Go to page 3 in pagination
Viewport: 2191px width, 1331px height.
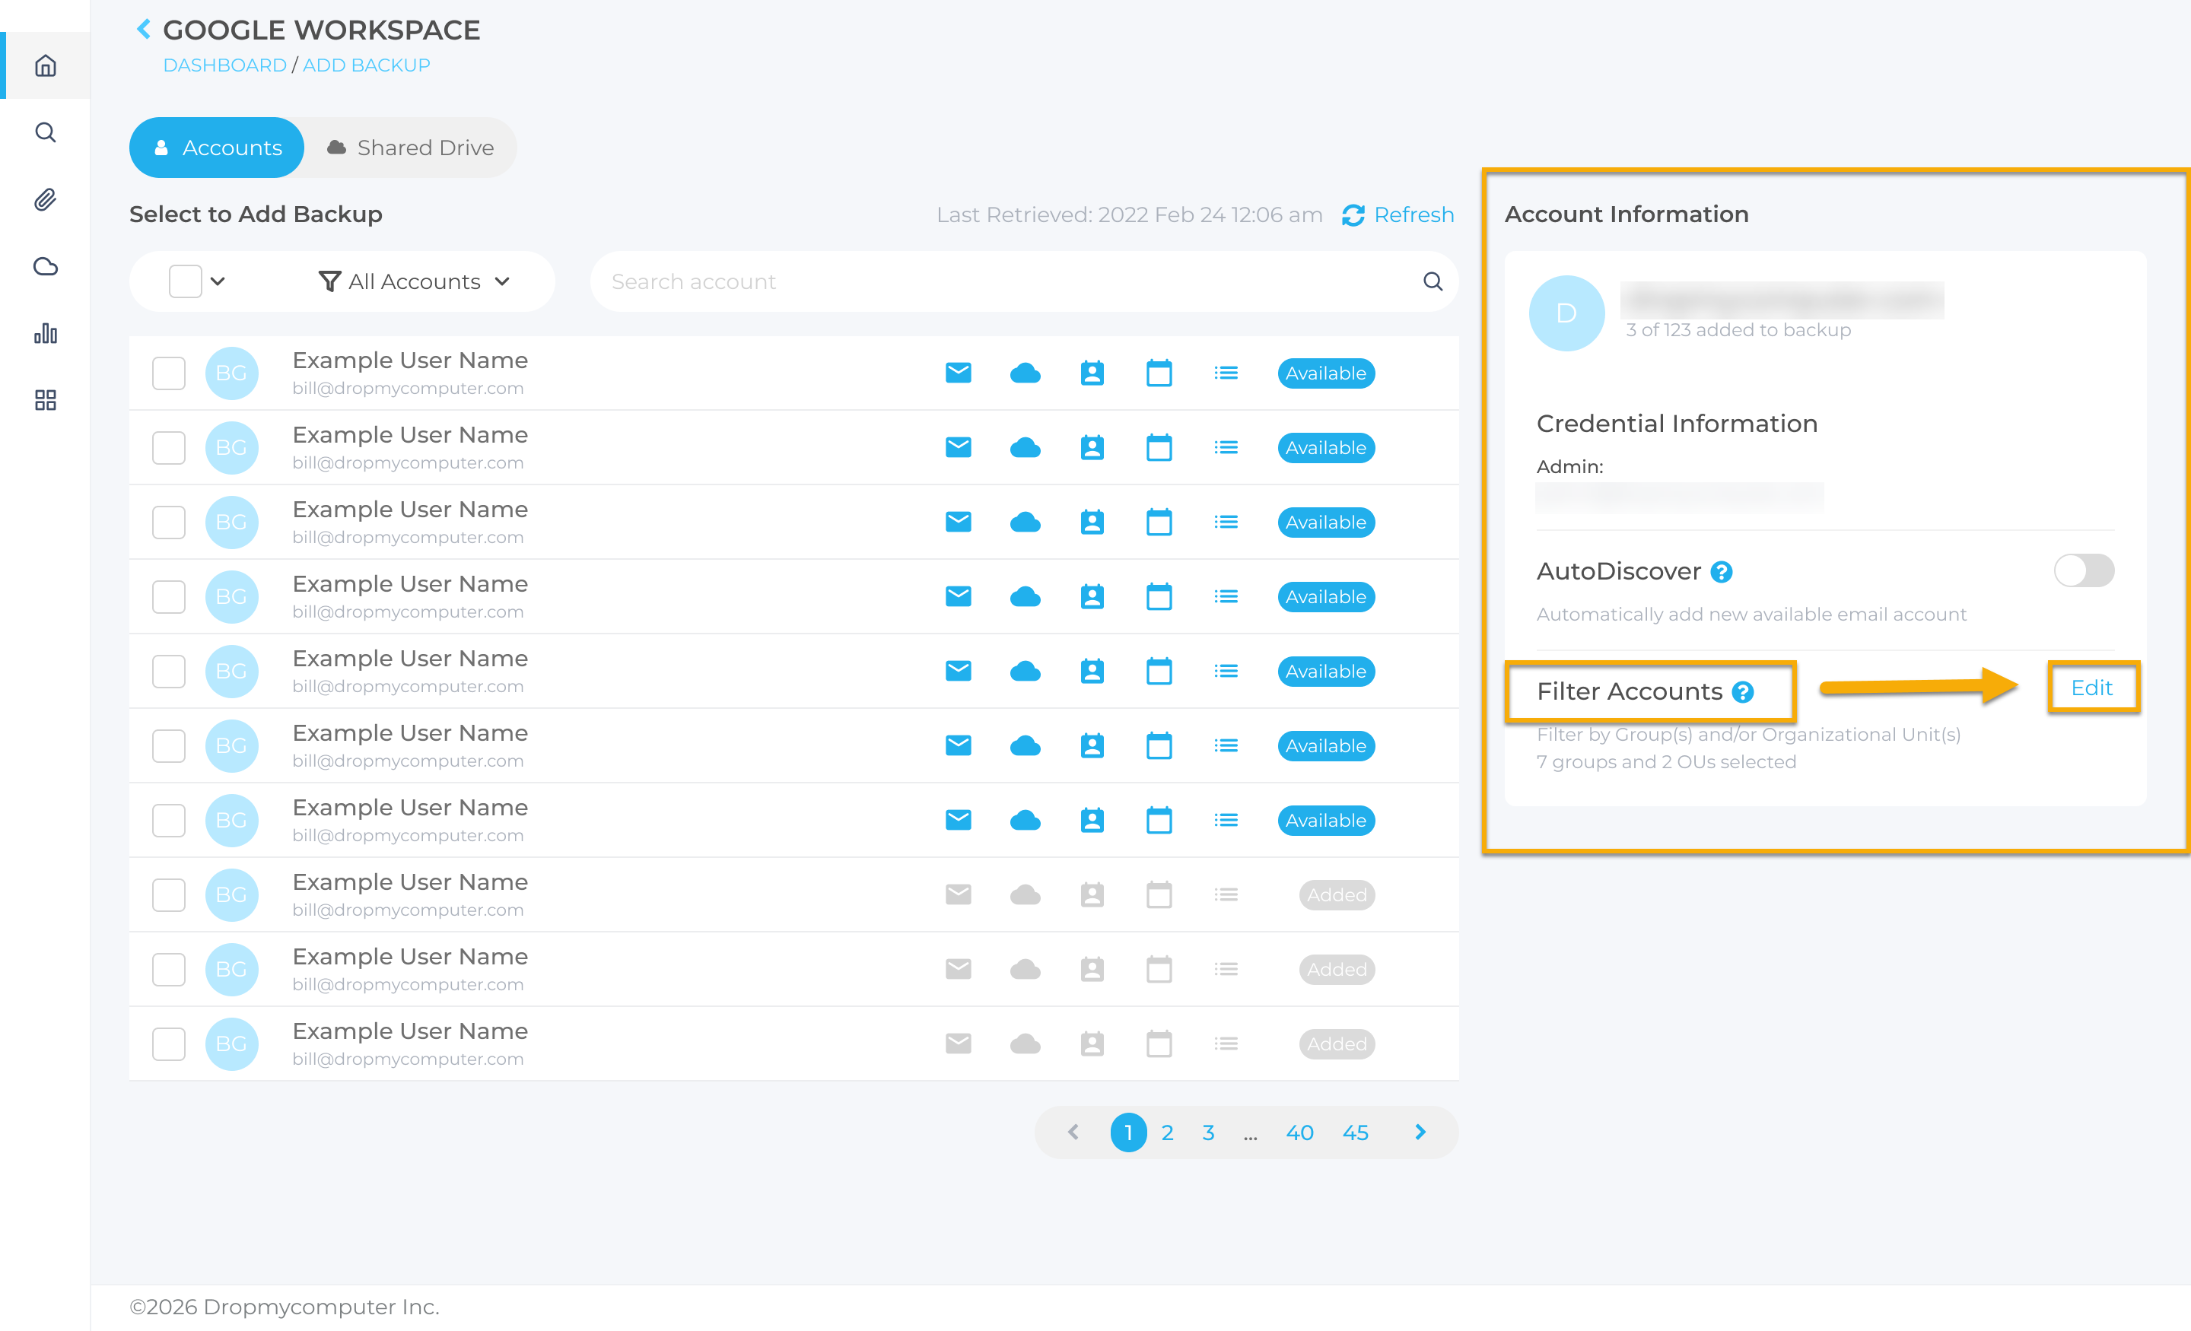tap(1208, 1132)
